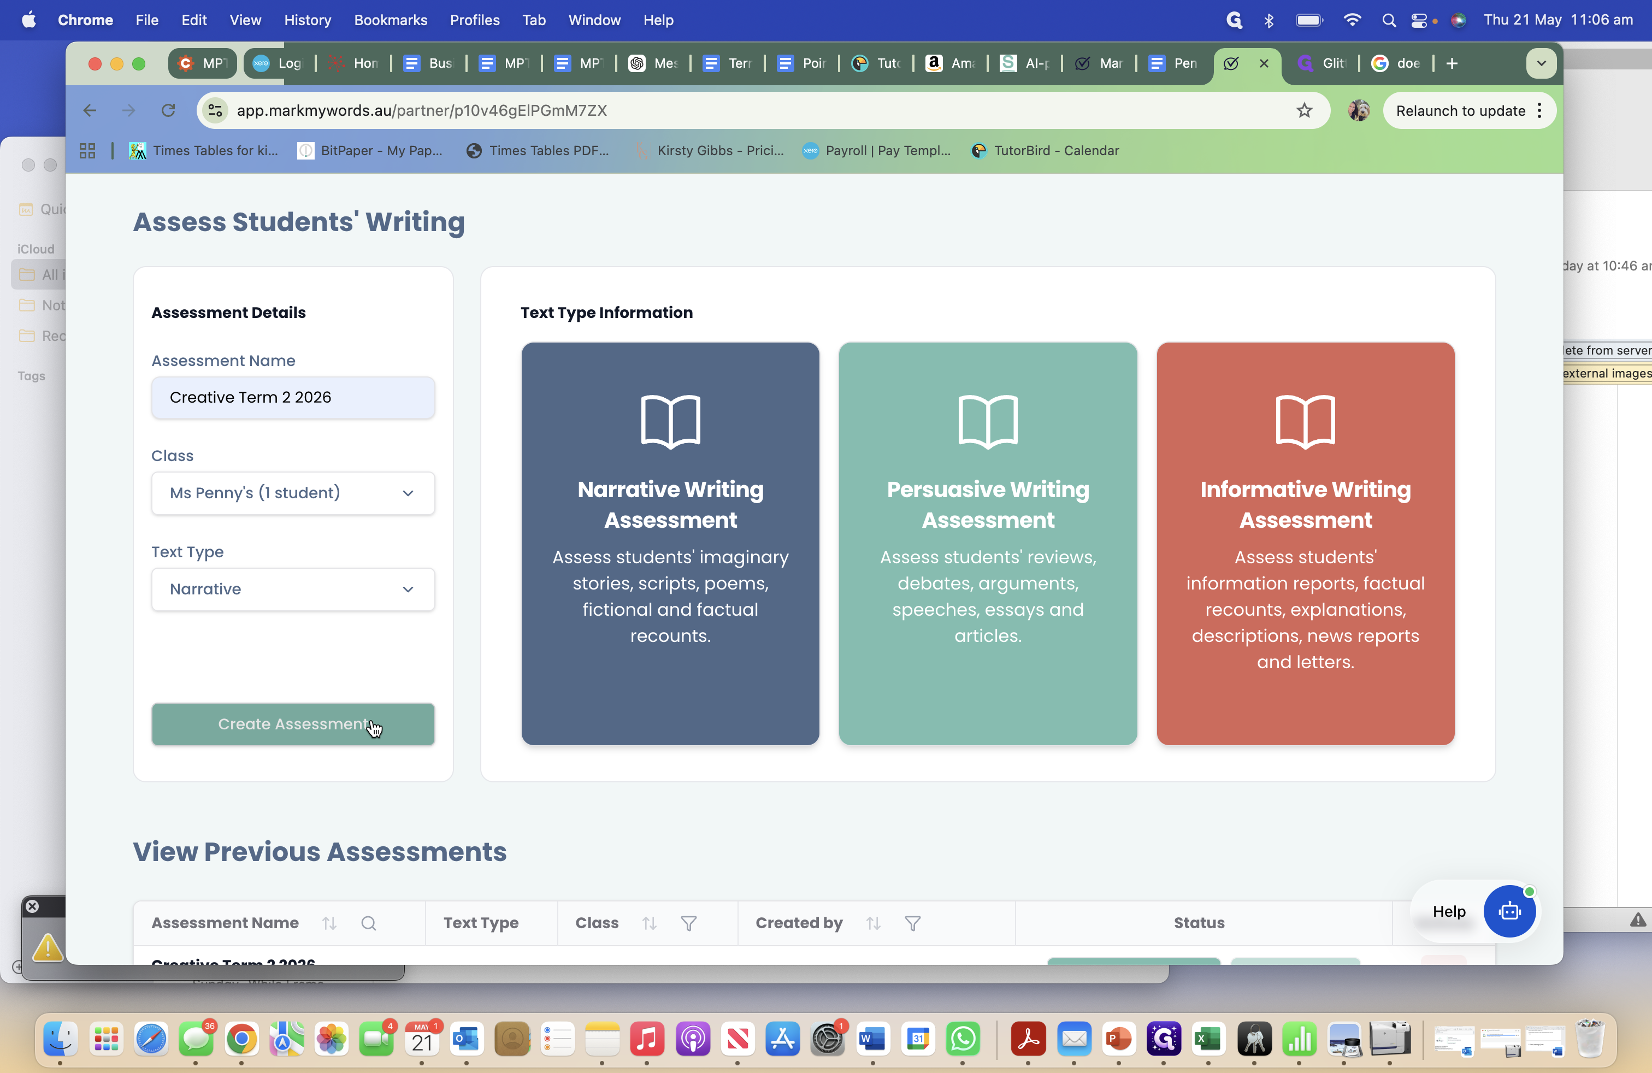Filter the Created by column
Image resolution: width=1652 pixels, height=1073 pixels.
913,923
